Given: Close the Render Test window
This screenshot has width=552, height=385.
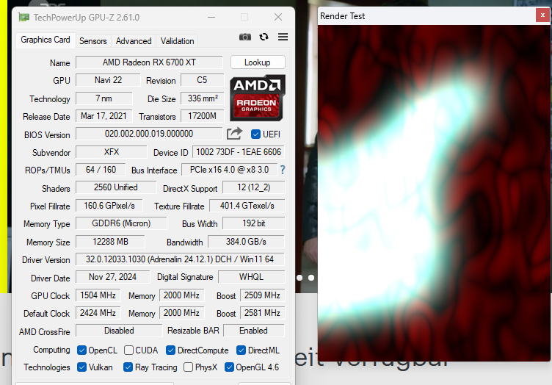Looking at the screenshot, I should pos(542,15).
